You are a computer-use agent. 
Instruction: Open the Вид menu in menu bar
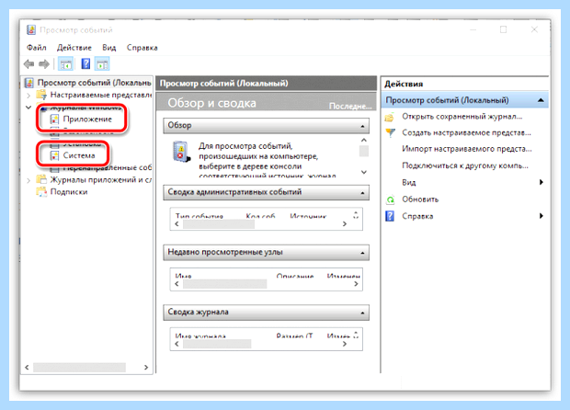point(109,48)
